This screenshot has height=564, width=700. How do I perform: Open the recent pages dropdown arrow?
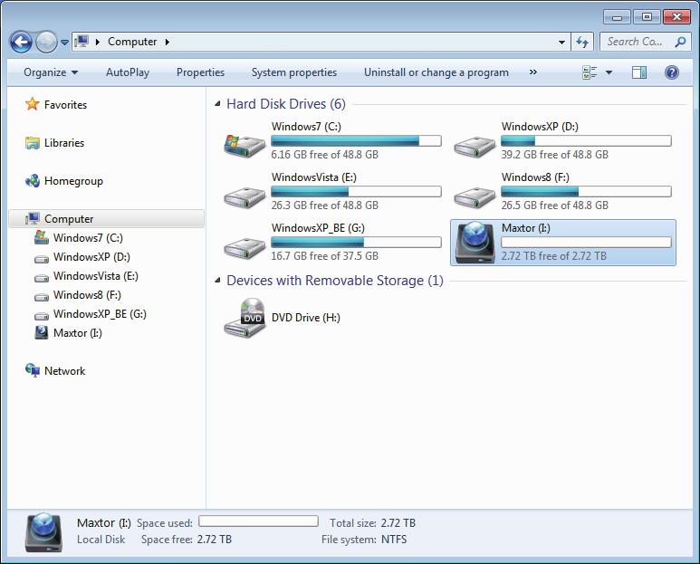pyautogui.click(x=64, y=43)
